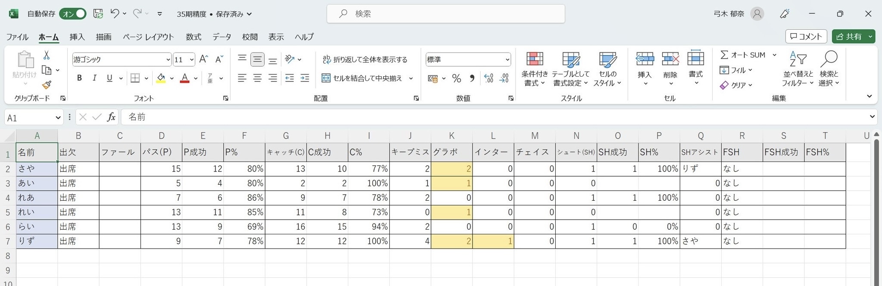Click the Undo arrow icon

click(115, 14)
